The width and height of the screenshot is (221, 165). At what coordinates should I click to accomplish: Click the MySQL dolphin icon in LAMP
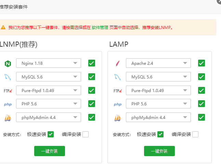pyautogui.click(x=118, y=77)
